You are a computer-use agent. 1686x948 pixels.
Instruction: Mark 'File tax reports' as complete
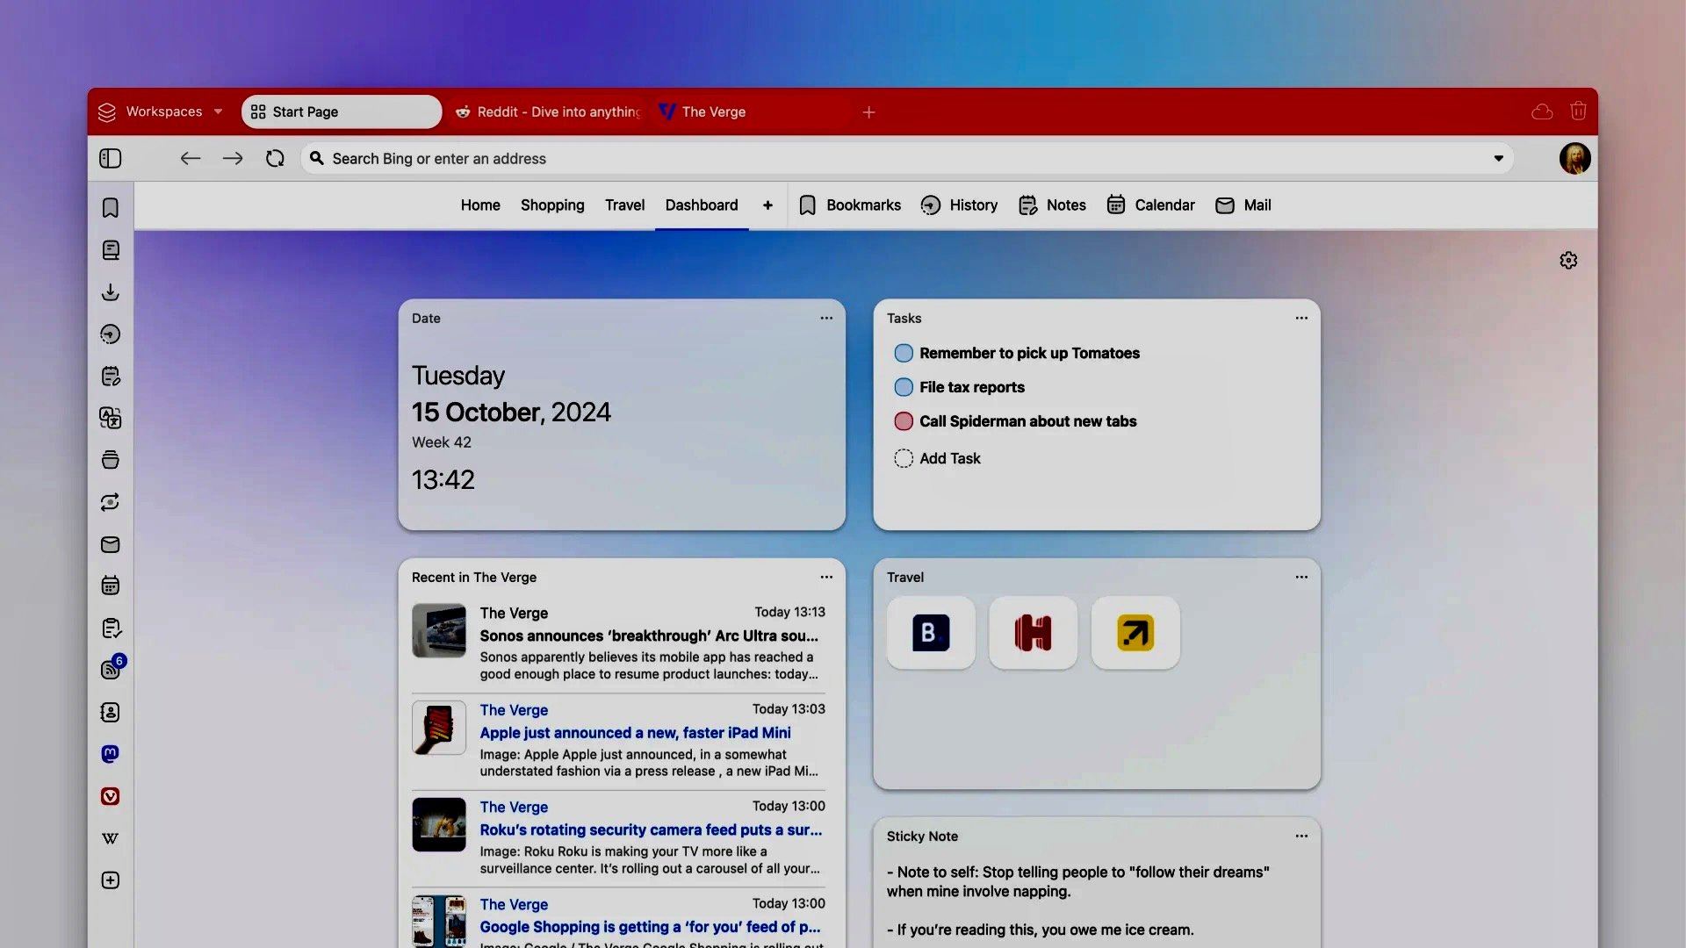(904, 387)
